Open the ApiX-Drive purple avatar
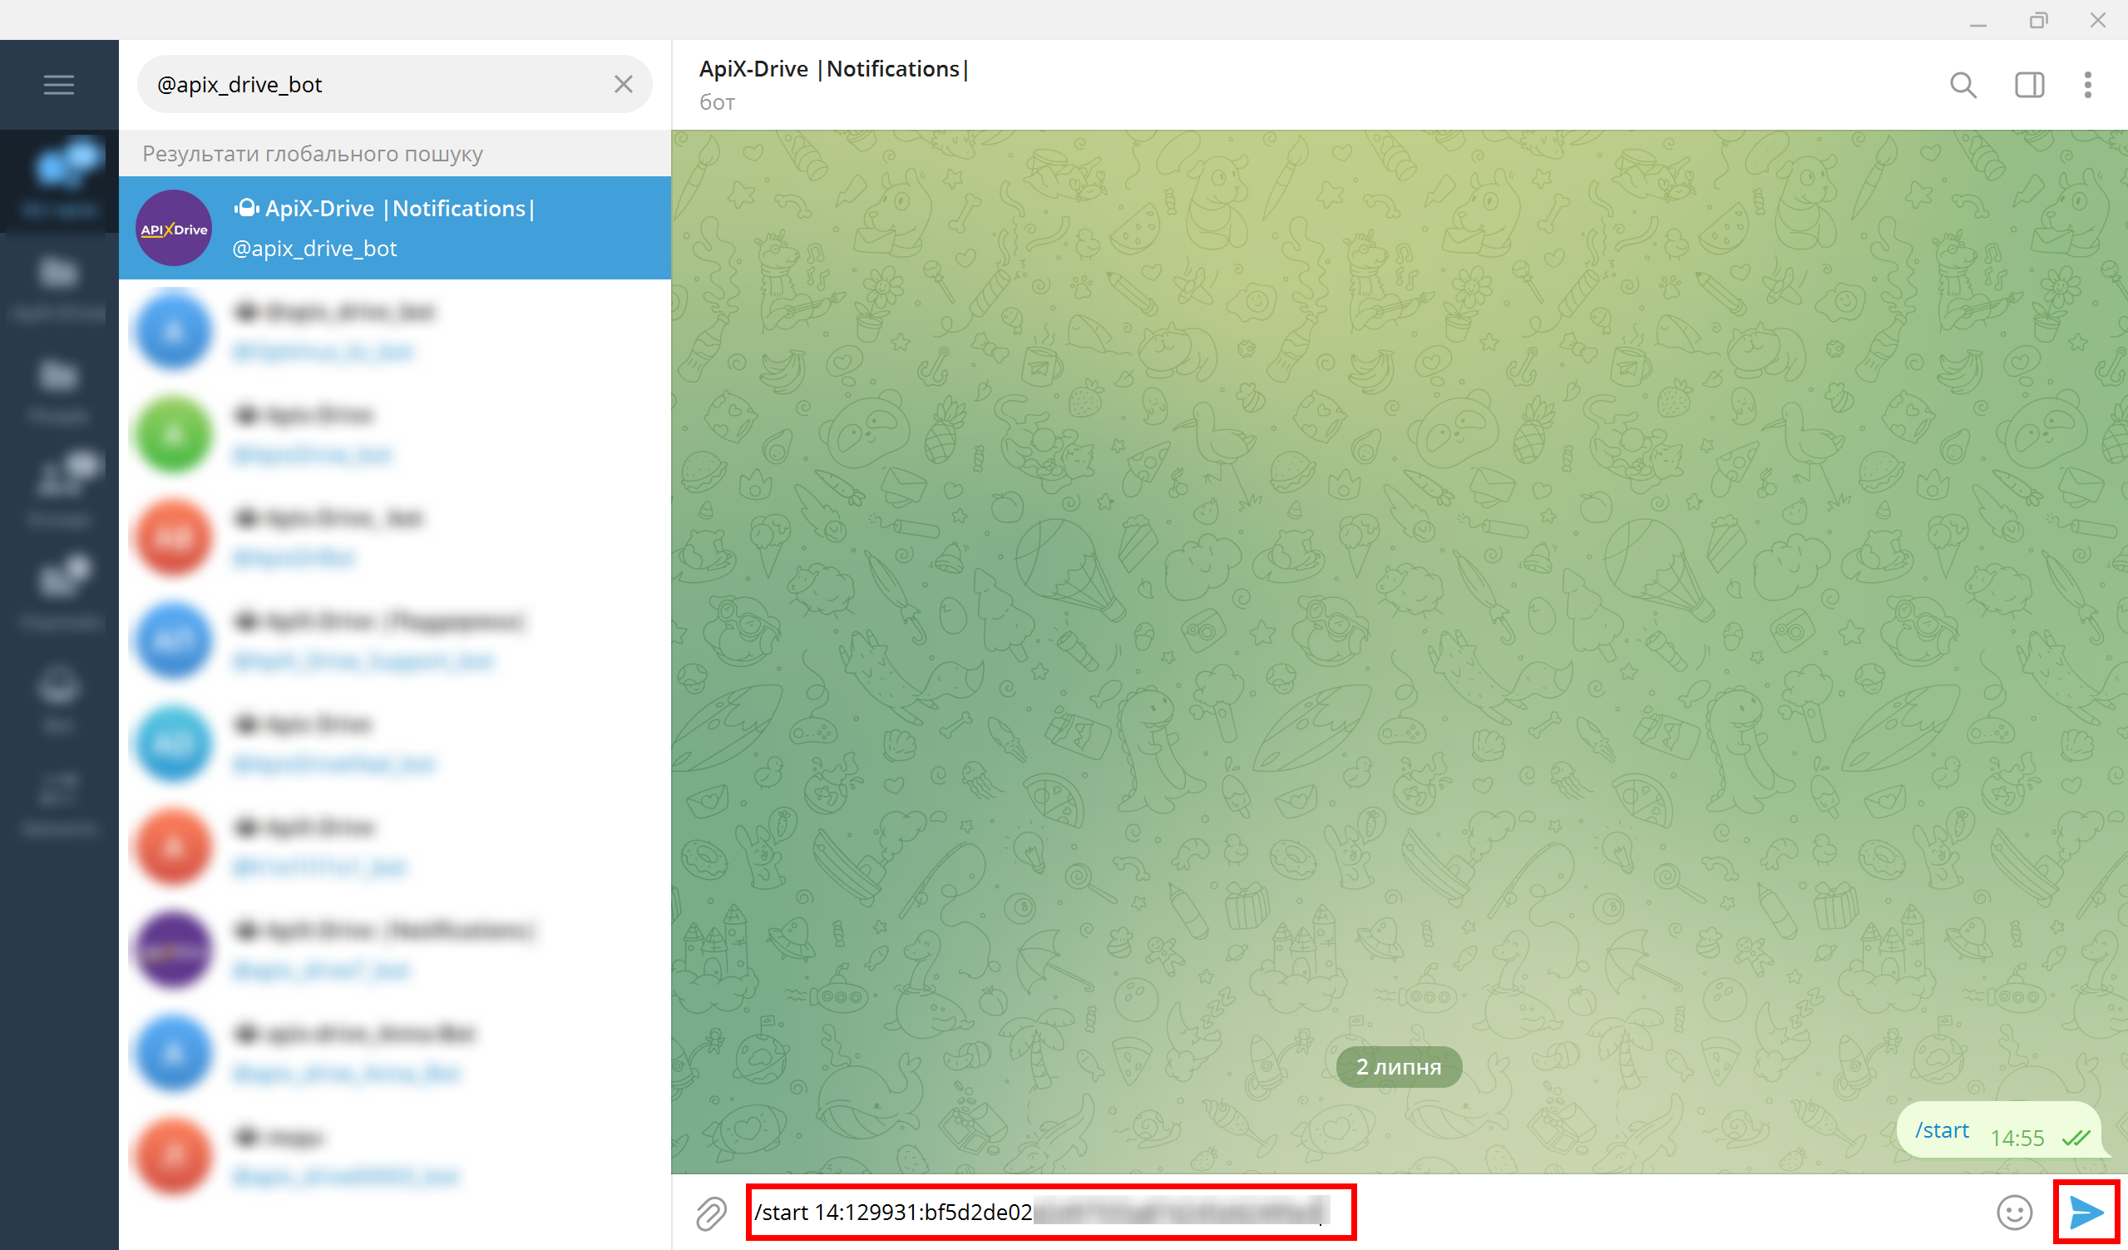The width and height of the screenshot is (2128, 1250). point(174,228)
